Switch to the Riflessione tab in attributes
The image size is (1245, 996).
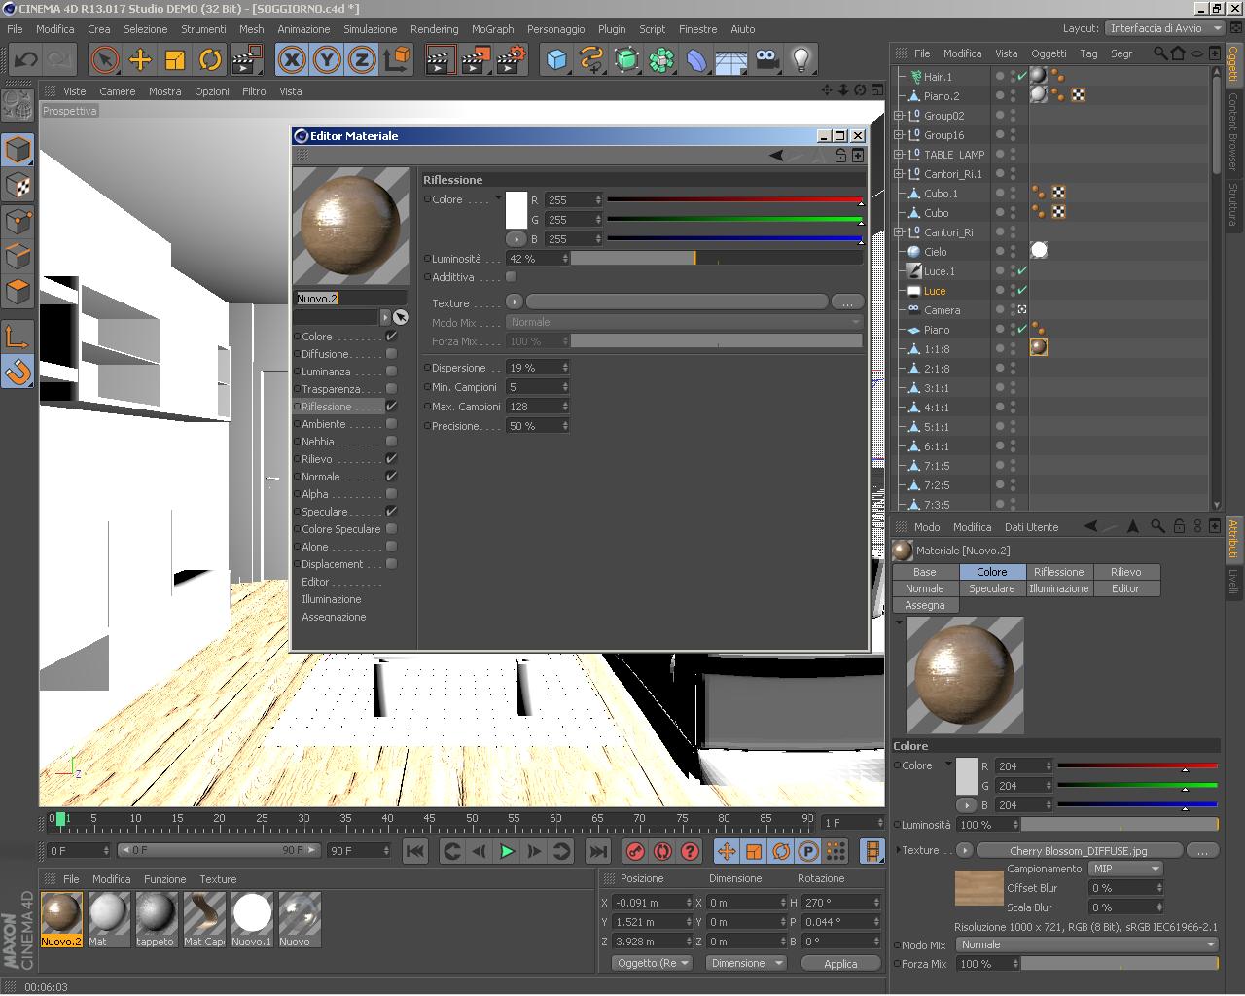coord(1058,572)
